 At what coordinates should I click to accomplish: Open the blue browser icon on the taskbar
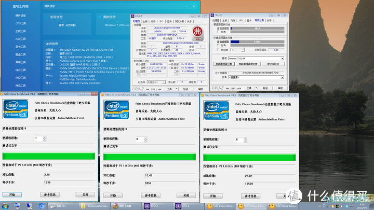coord(42,206)
